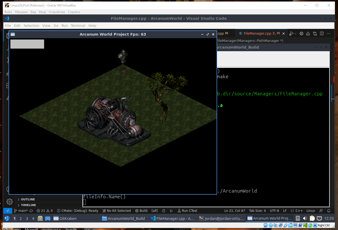Open the VirtualBox Машина menu
The width and height of the screenshot is (338, 230).
tap(21, 12)
